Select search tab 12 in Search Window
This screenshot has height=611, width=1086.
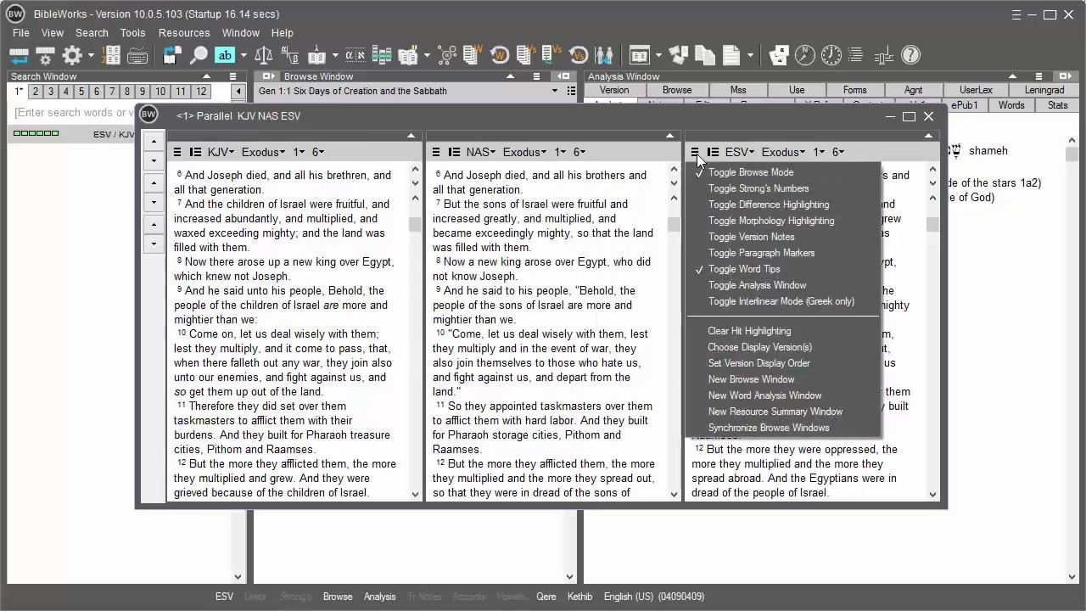(x=201, y=92)
